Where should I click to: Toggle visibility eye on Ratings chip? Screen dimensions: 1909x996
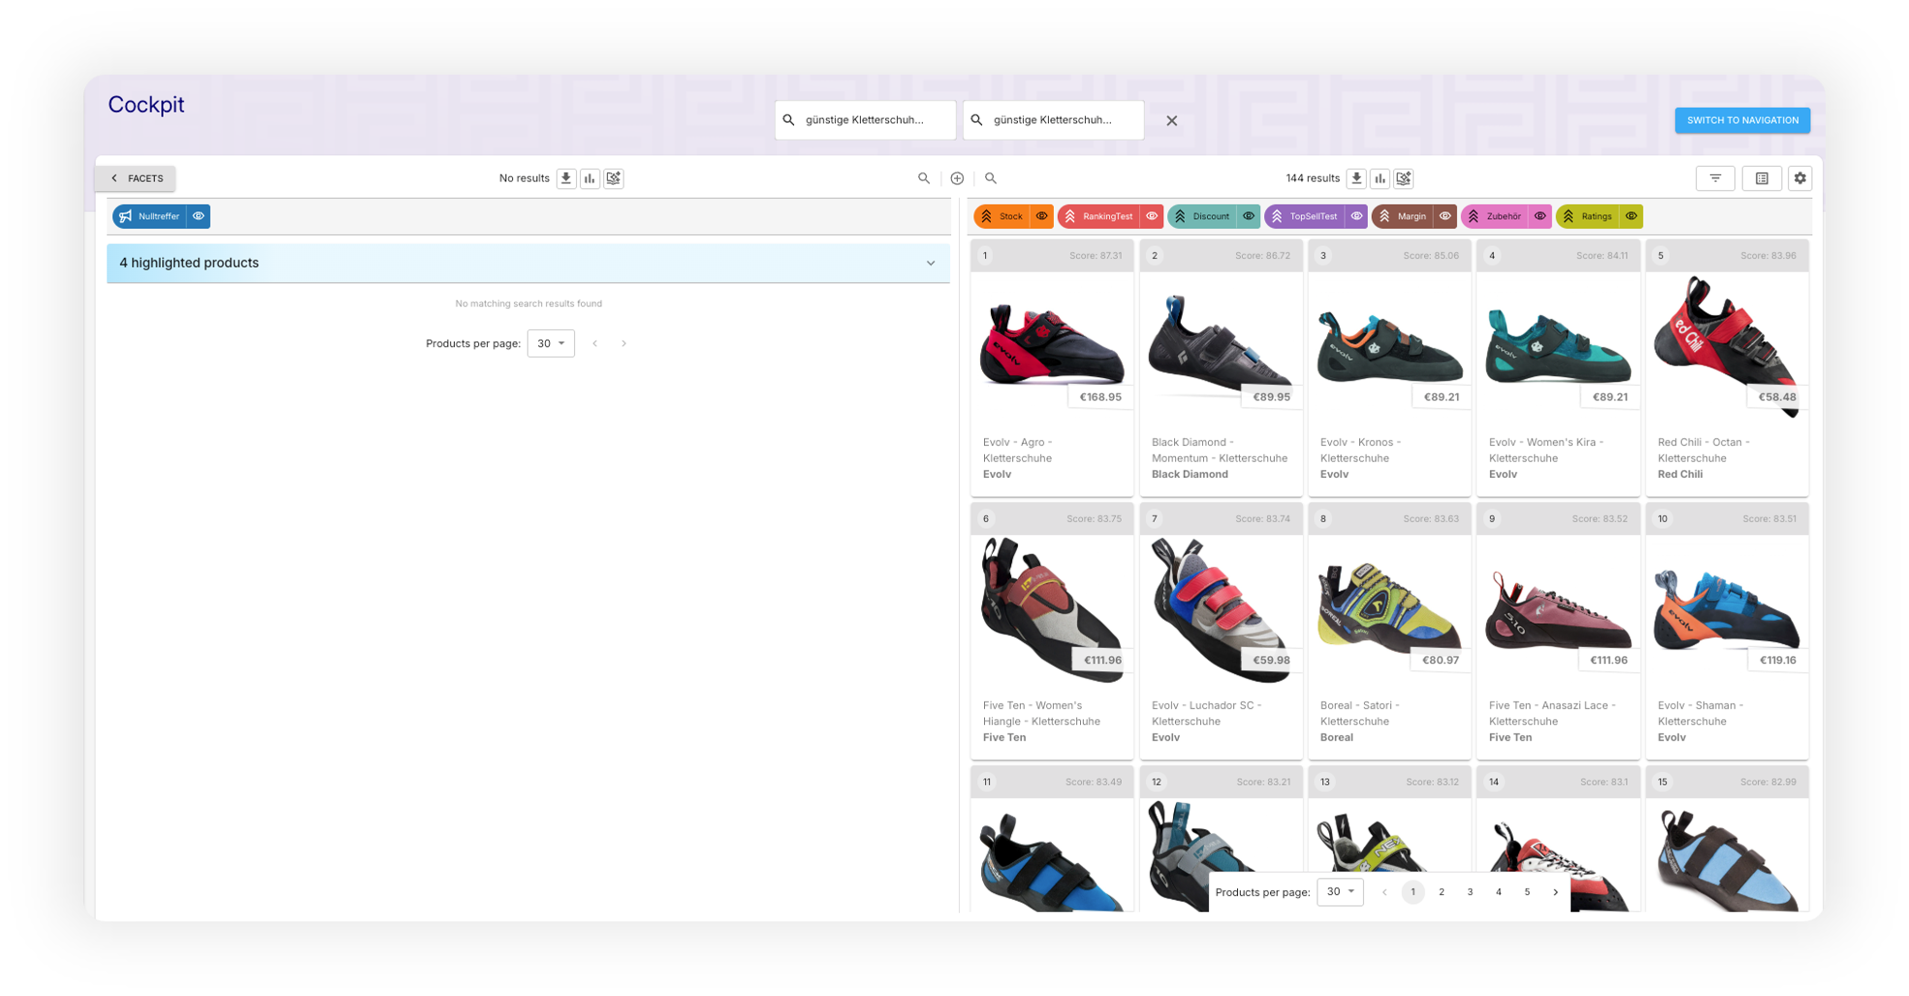(1632, 216)
